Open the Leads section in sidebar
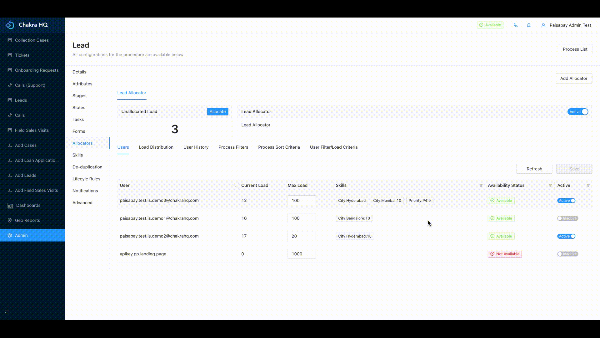Screen dimensions: 600x338 tap(21, 100)
